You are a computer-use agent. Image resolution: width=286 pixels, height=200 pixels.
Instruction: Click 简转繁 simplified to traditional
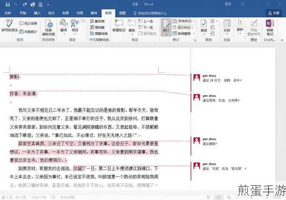click(x=97, y=27)
